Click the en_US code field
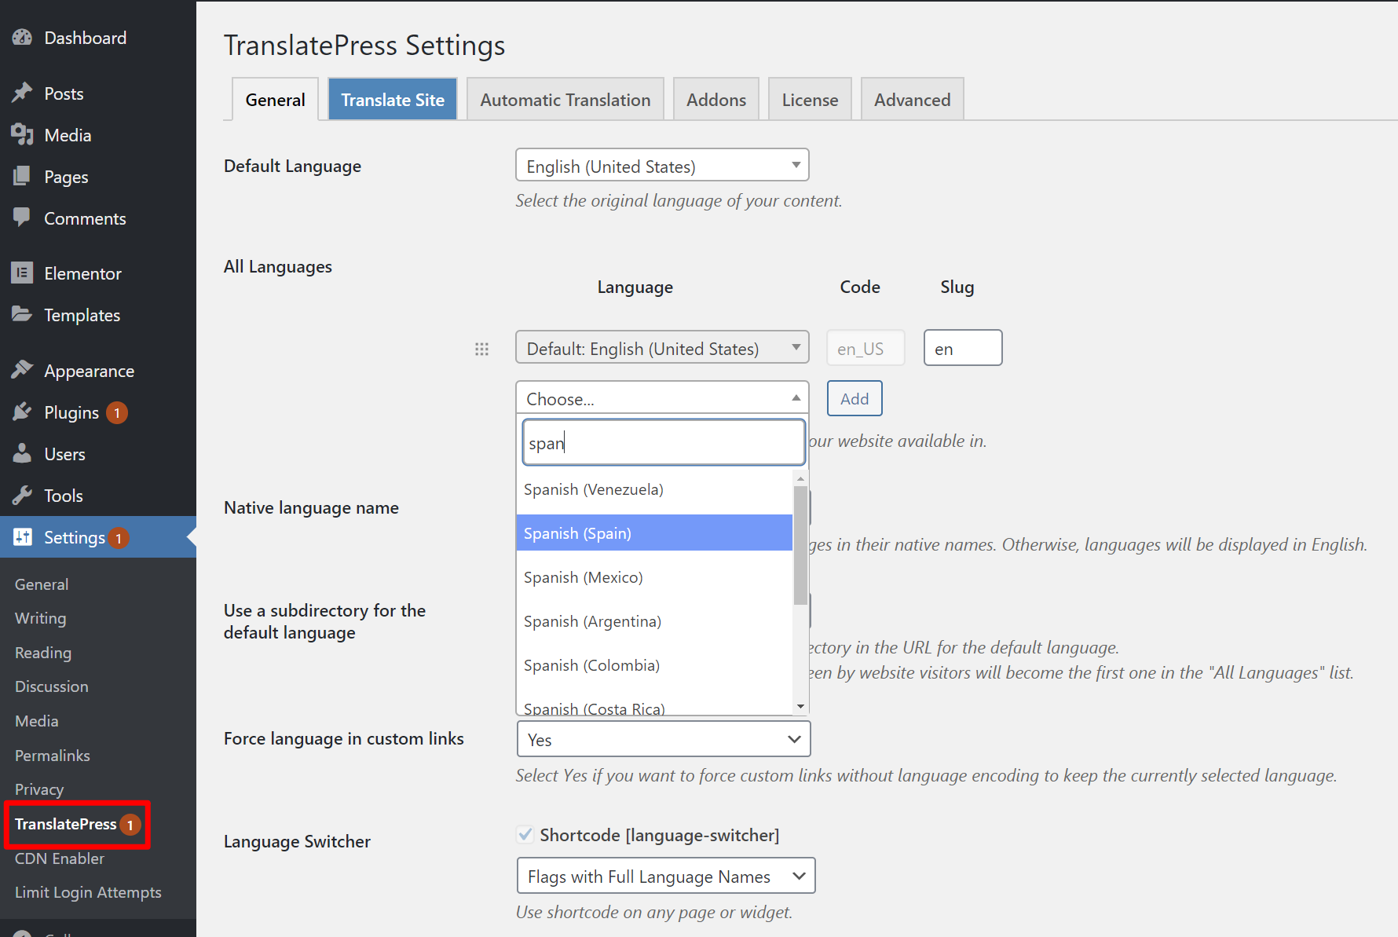The height and width of the screenshot is (937, 1398). point(866,348)
